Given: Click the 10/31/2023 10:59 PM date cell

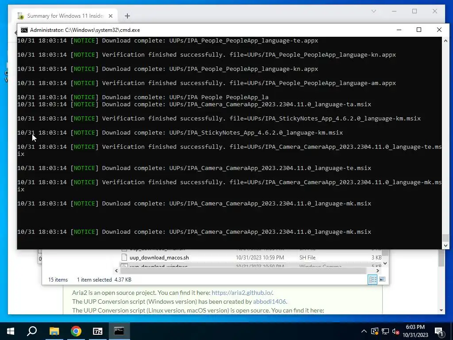Looking at the screenshot, I should click(260, 257).
